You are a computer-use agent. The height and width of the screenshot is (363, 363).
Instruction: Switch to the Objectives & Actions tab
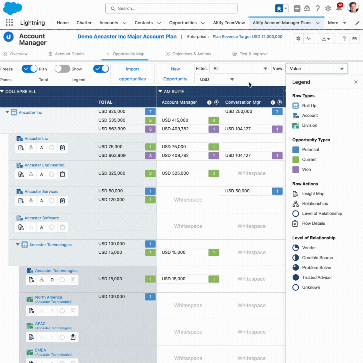click(188, 54)
